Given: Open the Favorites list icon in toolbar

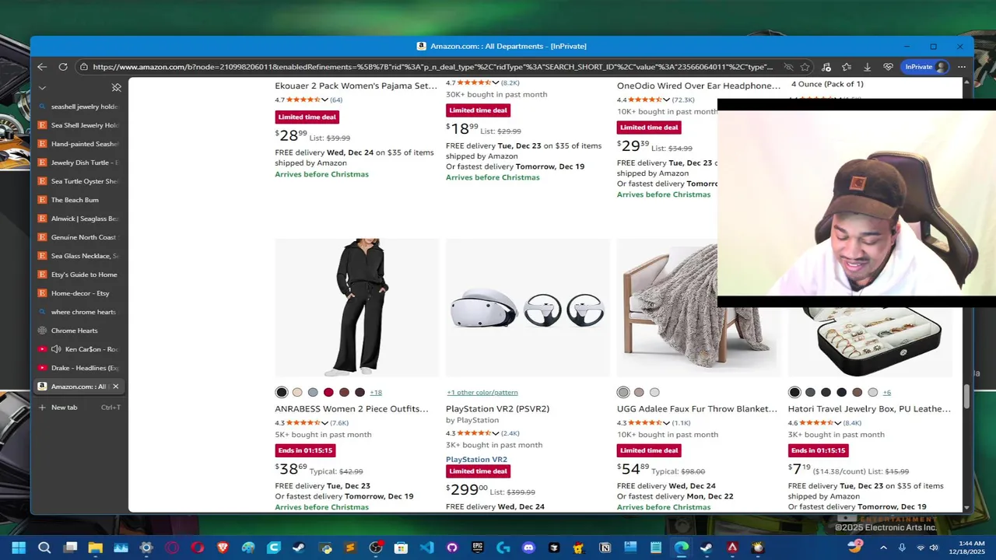Looking at the screenshot, I should pos(847,67).
